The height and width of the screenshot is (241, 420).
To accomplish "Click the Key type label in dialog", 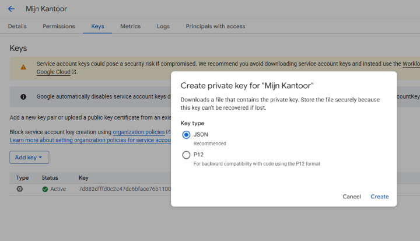I will pos(192,123).
